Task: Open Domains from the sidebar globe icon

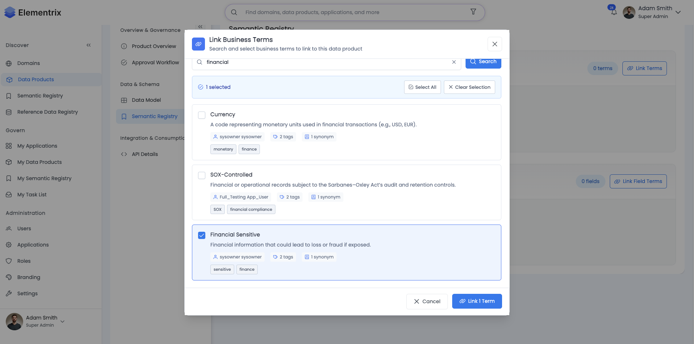Action: (x=9, y=63)
